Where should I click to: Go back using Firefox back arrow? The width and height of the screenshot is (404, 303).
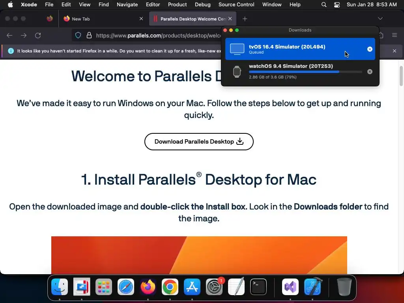(x=9, y=35)
